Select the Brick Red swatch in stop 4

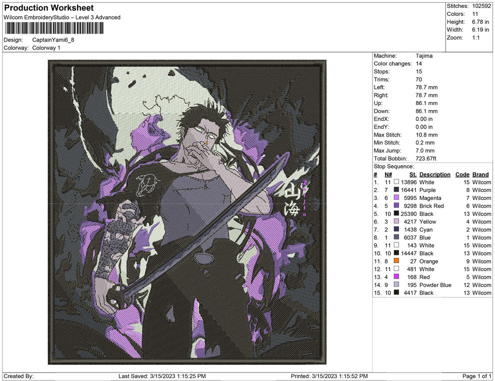(x=396, y=205)
